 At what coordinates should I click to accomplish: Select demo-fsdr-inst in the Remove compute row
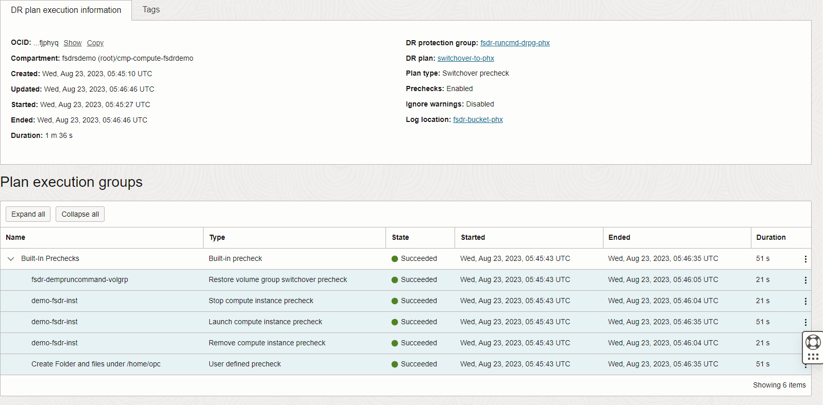[x=55, y=343]
